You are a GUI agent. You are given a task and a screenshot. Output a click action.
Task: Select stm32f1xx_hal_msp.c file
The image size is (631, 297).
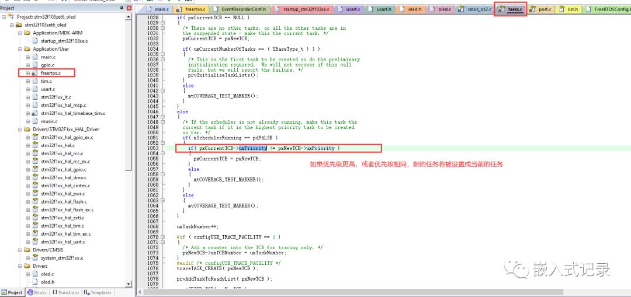(63, 105)
